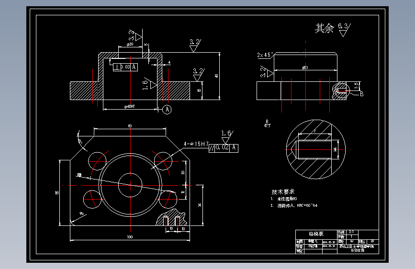Screen dimensions: 415x269
Task: Click the "图号" cell in title block
Action: pyautogui.click(x=341, y=241)
